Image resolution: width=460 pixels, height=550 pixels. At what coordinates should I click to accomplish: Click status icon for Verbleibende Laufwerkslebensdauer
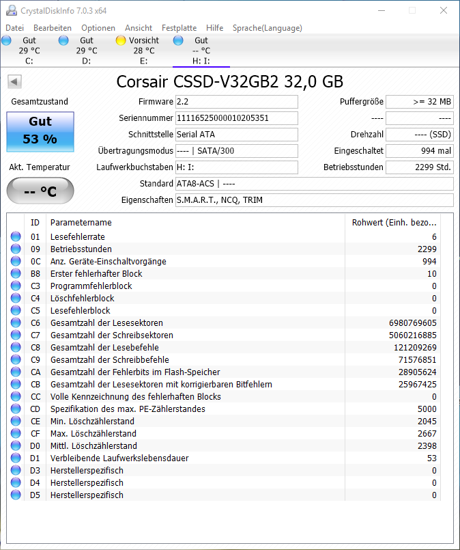pyautogui.click(x=16, y=458)
